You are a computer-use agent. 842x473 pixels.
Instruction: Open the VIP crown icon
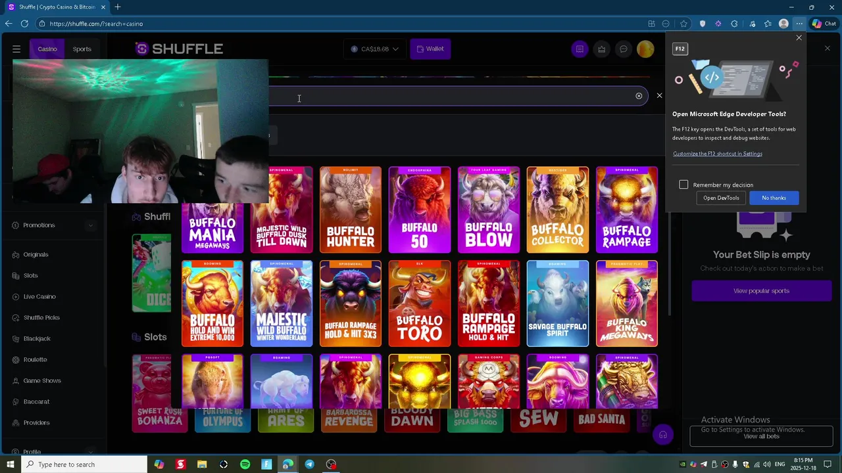pos(601,49)
